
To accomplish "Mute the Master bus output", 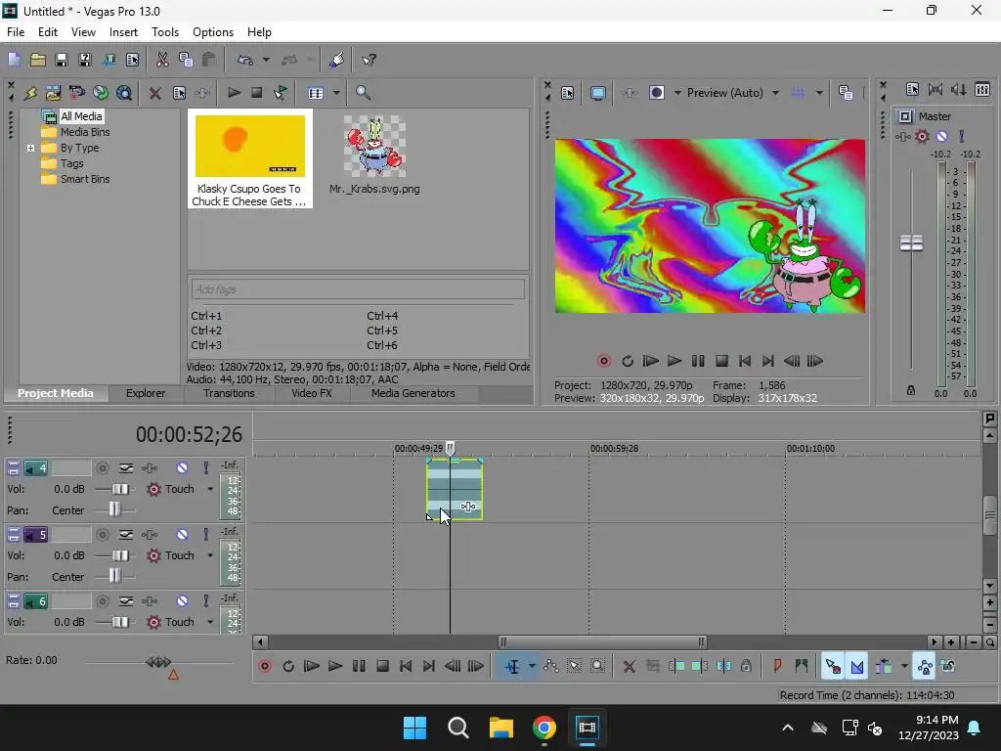I will [941, 136].
